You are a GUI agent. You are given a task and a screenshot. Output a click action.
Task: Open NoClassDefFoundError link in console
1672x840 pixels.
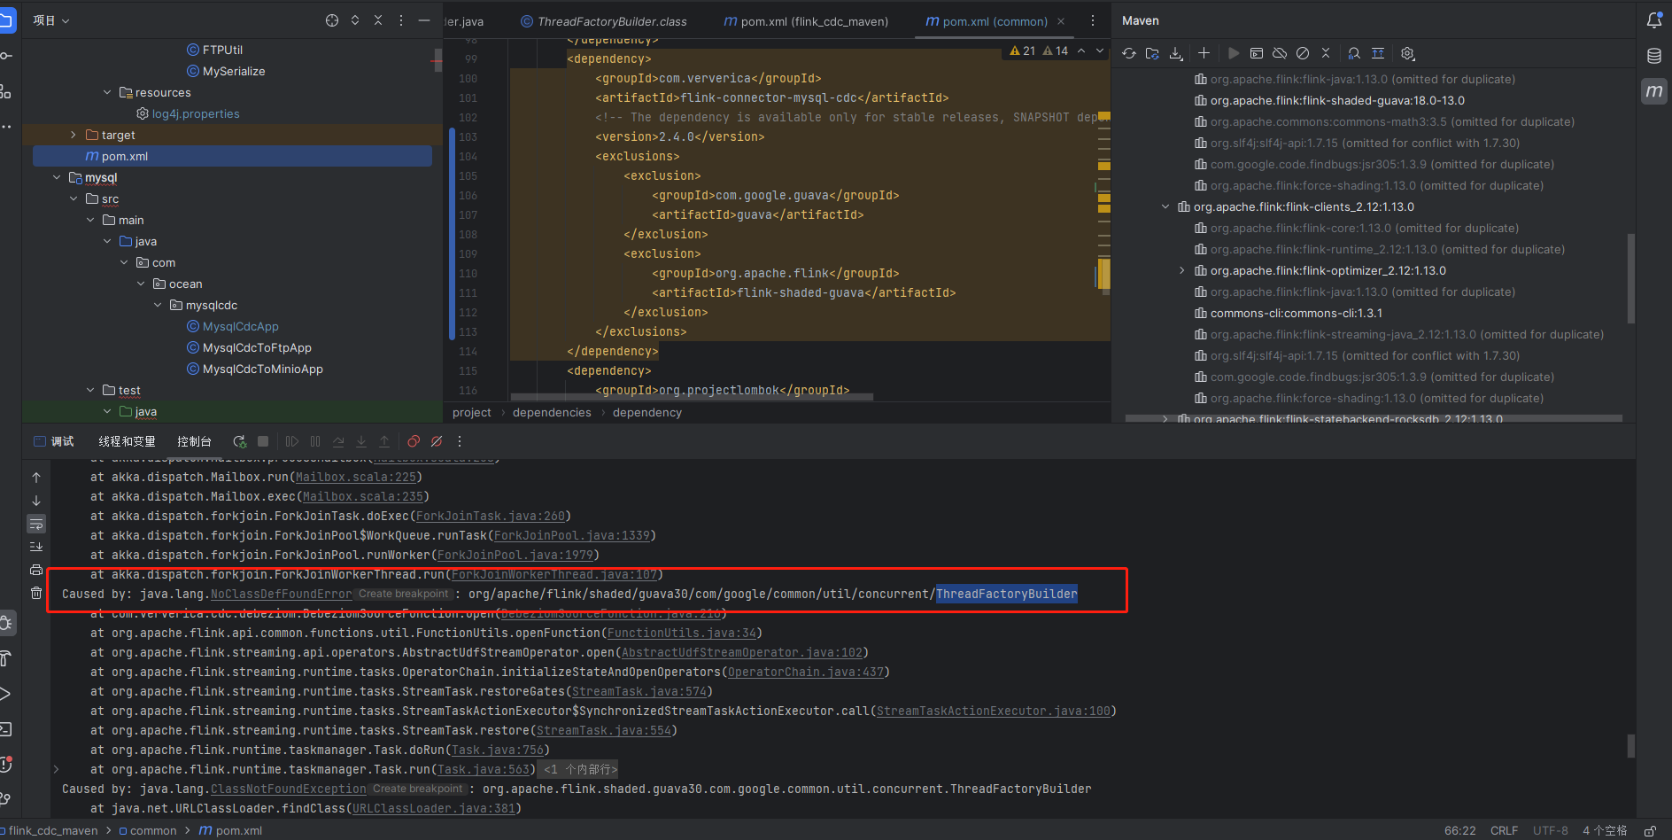[282, 594]
